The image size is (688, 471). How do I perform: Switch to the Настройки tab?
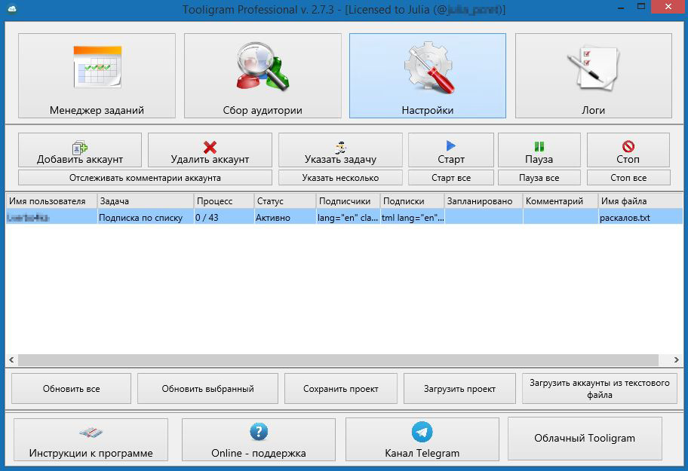coord(428,76)
